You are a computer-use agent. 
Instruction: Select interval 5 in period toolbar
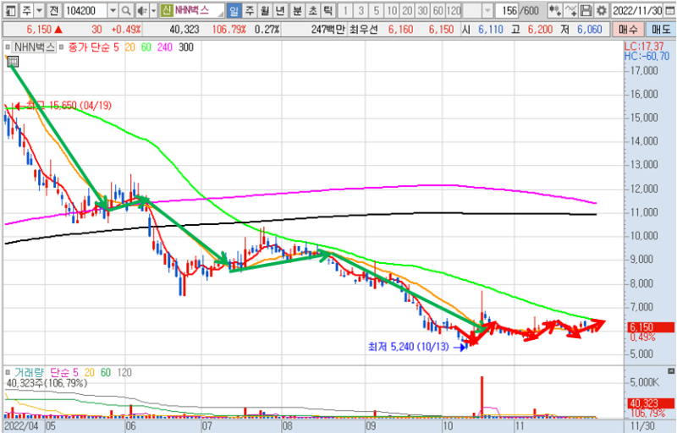tap(376, 10)
